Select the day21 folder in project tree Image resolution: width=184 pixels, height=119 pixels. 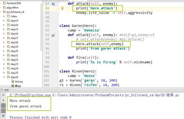[x=14, y=55]
